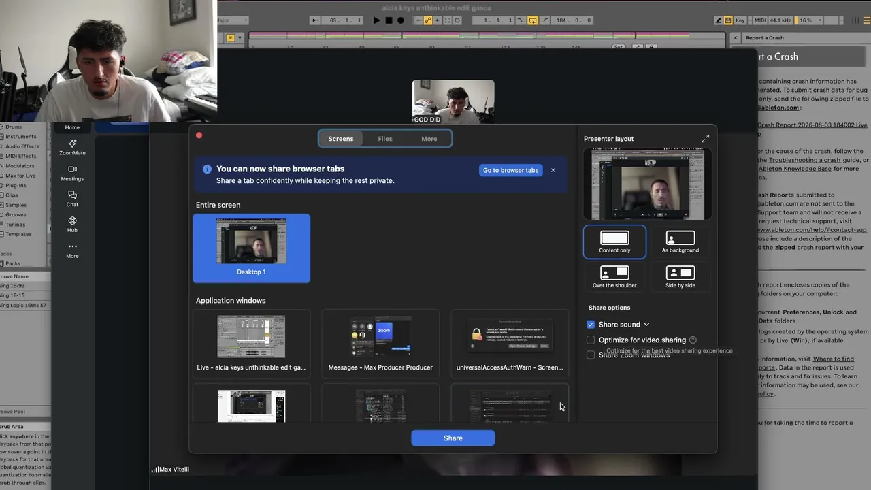
Task: Choose Side by side presenter layout
Action: 680,276
